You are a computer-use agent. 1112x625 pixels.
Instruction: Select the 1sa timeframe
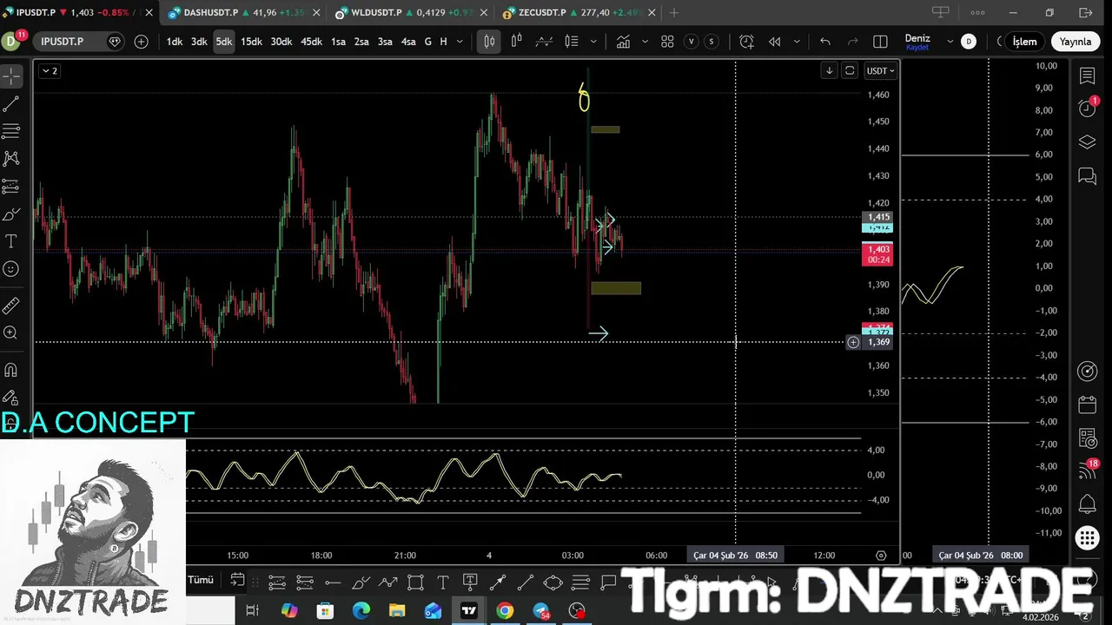click(x=338, y=42)
